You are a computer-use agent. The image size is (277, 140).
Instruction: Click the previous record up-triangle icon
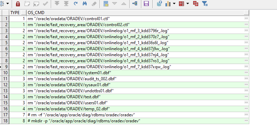124,4
